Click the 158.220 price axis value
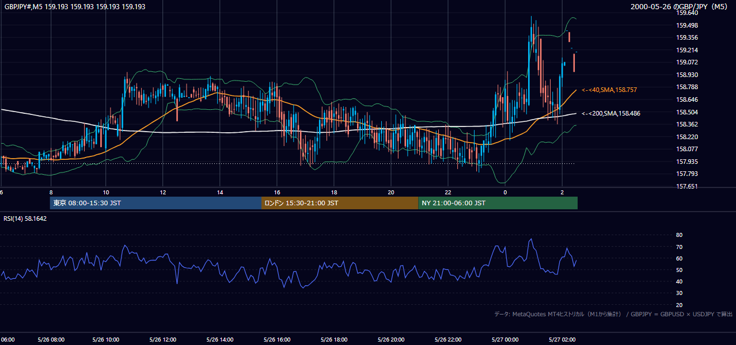The width and height of the screenshot is (736, 345). coord(687,137)
